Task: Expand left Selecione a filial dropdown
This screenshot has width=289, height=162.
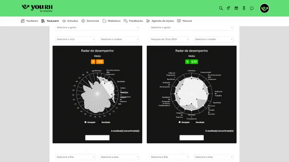Action: click(x=75, y=157)
